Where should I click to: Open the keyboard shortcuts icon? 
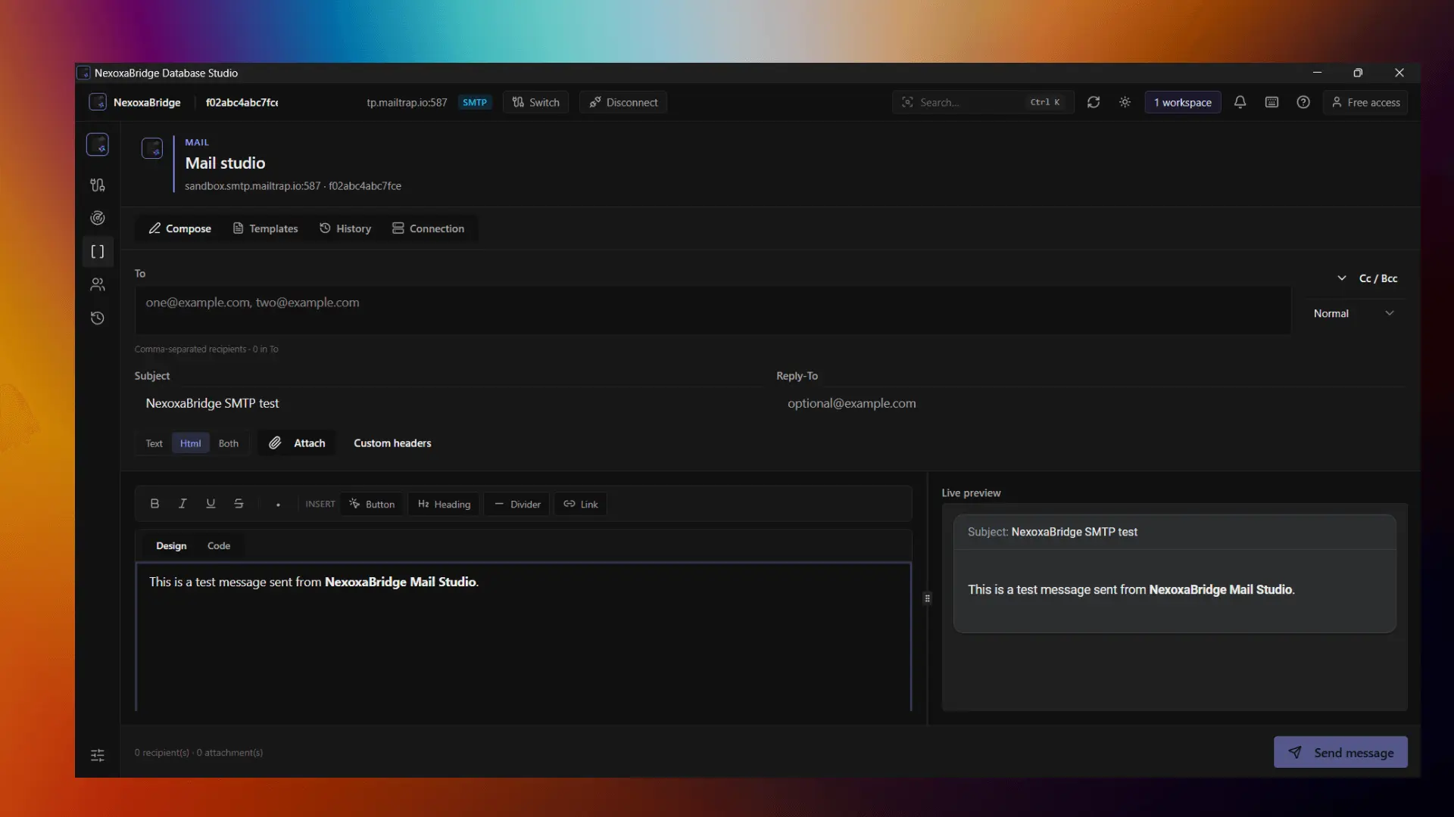tap(1272, 102)
